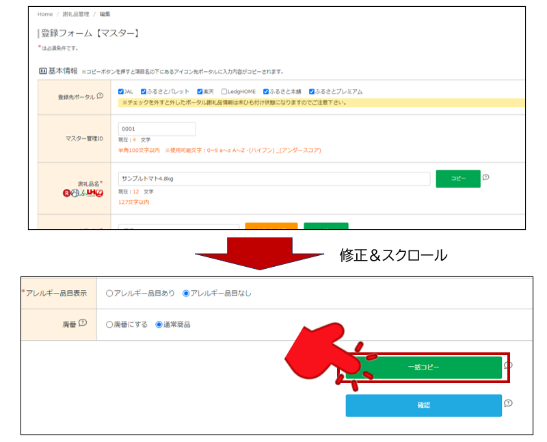
Task: Go to 謝礼品管理 breadcrumb
Action: tap(76, 14)
